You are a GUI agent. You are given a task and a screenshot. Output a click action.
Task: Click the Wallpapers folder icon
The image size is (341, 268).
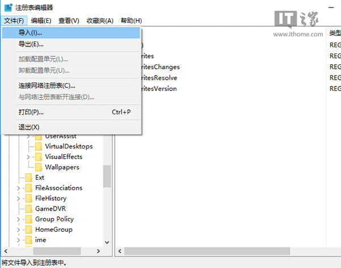tap(38, 167)
